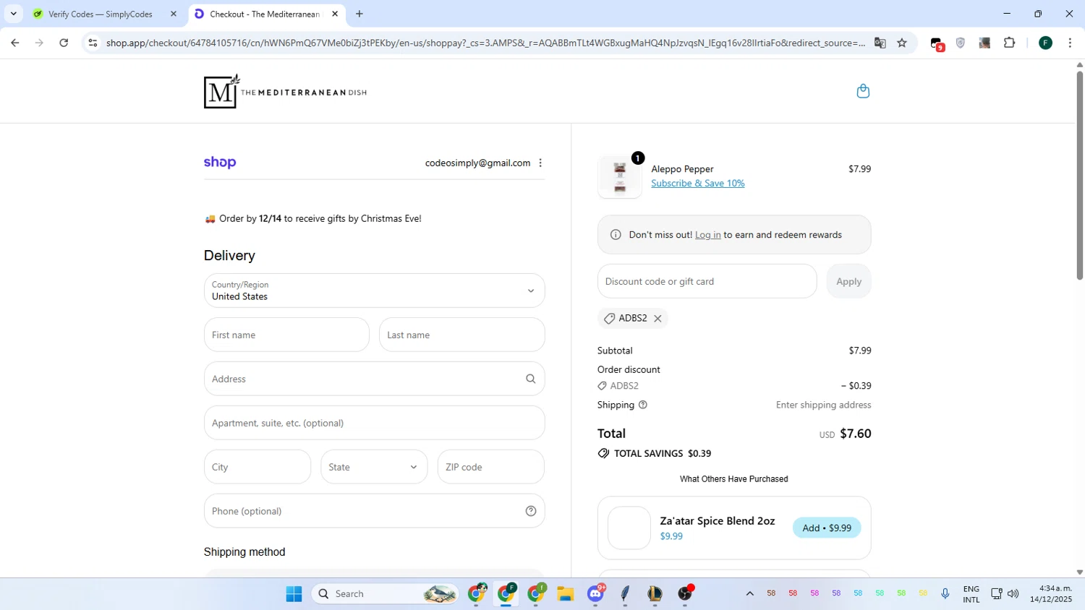Show hidden system tray icons
Screen dimensions: 1085x610
[750, 594]
